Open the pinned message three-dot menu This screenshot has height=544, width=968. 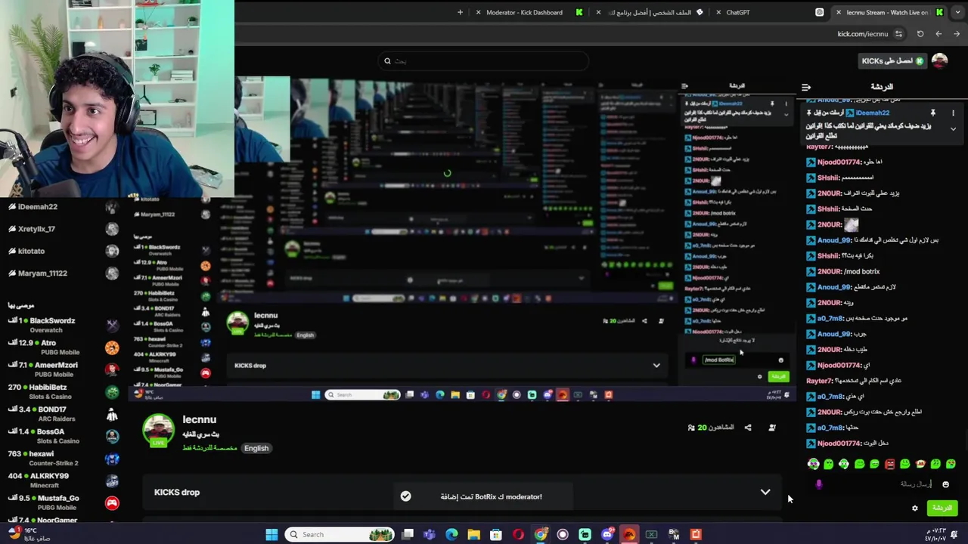[x=953, y=113]
